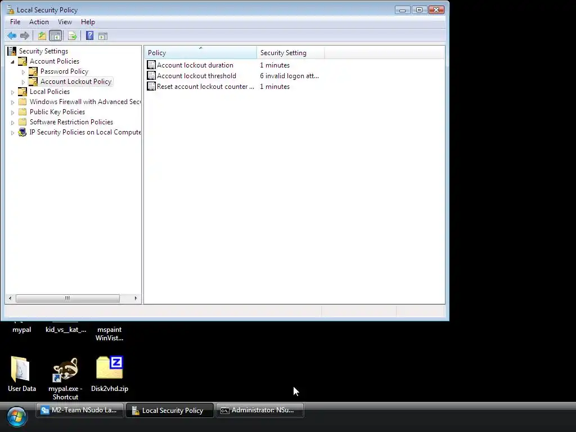576x432 pixels.
Task: Select the Software Restriction Policies tree label
Action: [71, 122]
